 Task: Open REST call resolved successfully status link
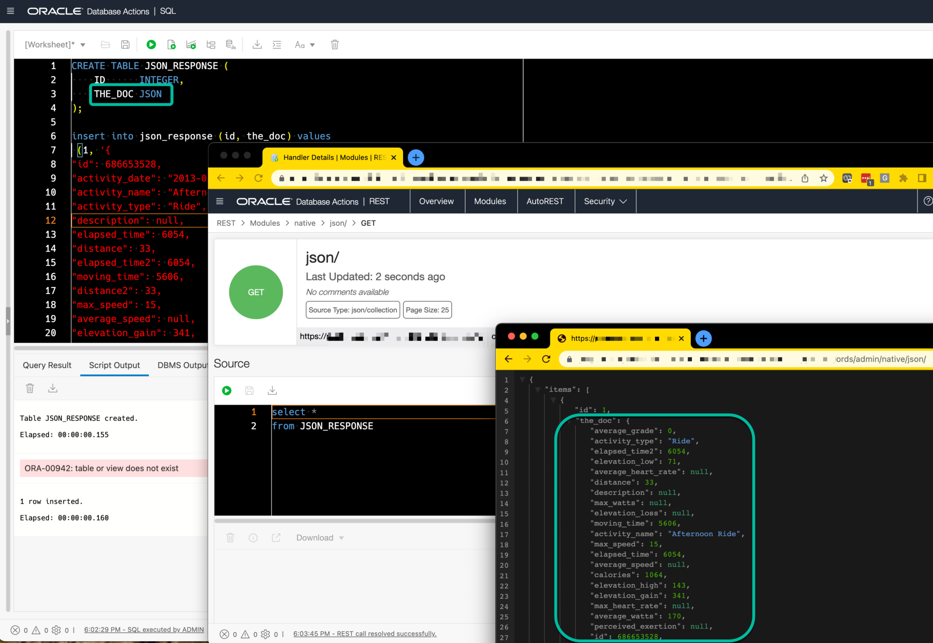click(364, 634)
